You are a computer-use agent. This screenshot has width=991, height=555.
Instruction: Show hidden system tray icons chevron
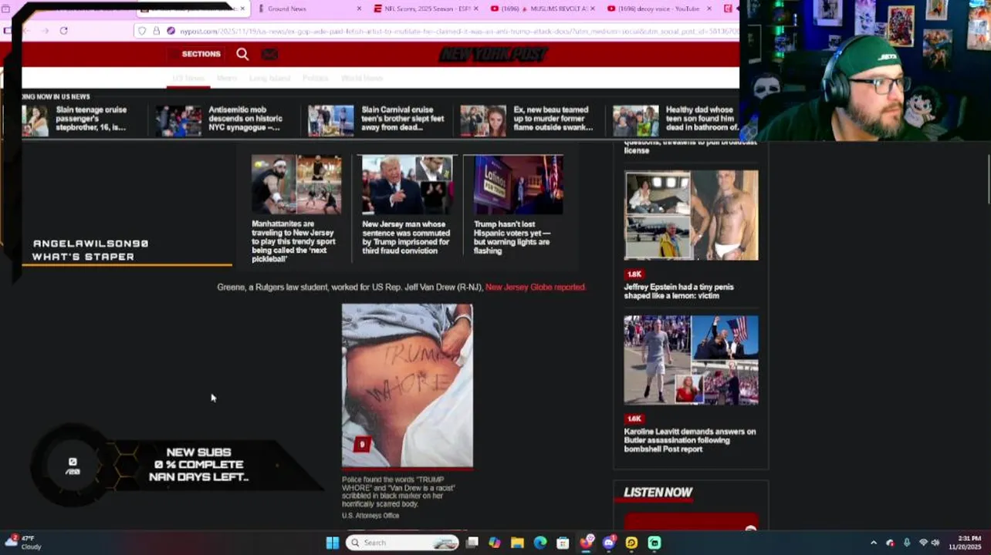(874, 543)
